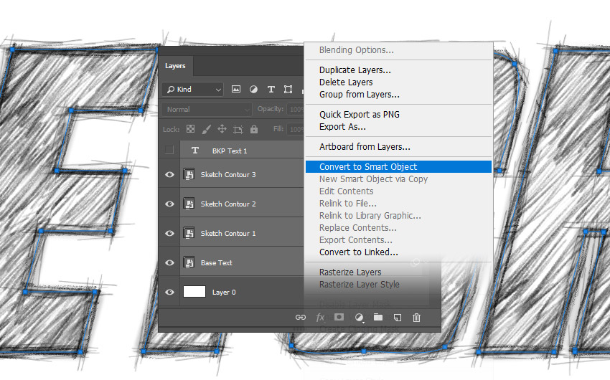Create new layer icon

[x=397, y=318]
